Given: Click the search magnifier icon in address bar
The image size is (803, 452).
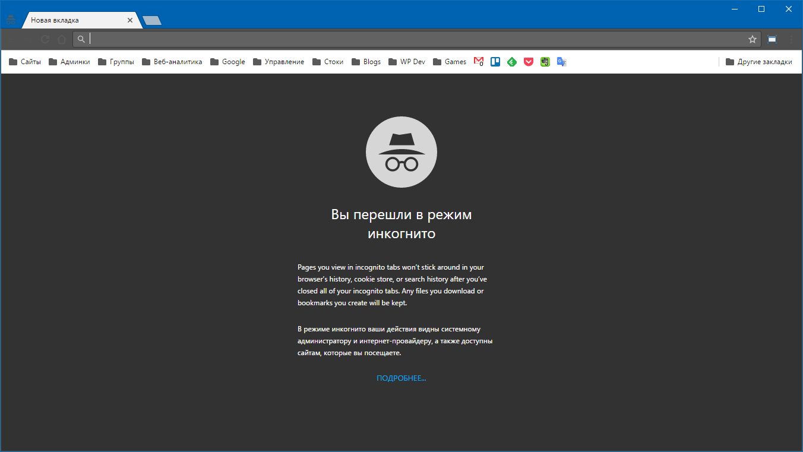Looking at the screenshot, I should pyautogui.click(x=81, y=39).
